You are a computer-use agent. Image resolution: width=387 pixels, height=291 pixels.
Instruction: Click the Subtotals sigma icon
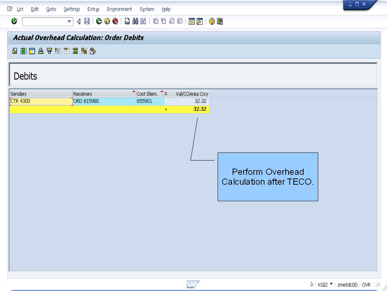(84, 51)
